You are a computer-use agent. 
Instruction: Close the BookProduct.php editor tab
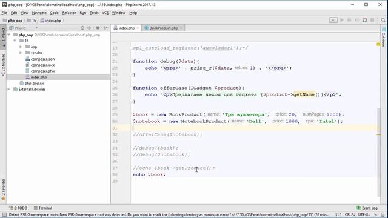tap(181, 28)
